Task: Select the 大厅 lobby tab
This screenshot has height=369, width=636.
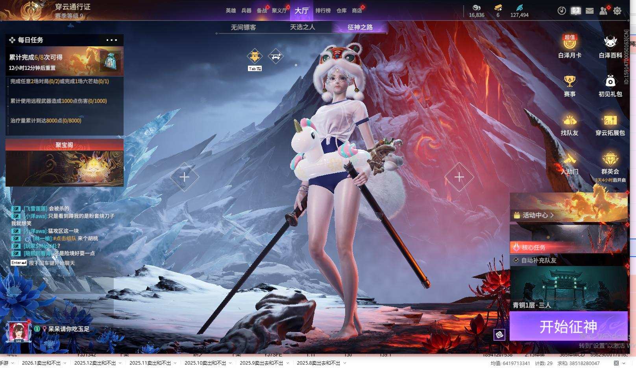Action: pyautogui.click(x=302, y=11)
